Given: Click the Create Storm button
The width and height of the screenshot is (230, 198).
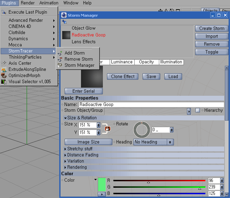Looking at the screenshot, I should tap(212, 29).
